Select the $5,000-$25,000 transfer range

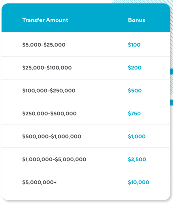(44, 45)
